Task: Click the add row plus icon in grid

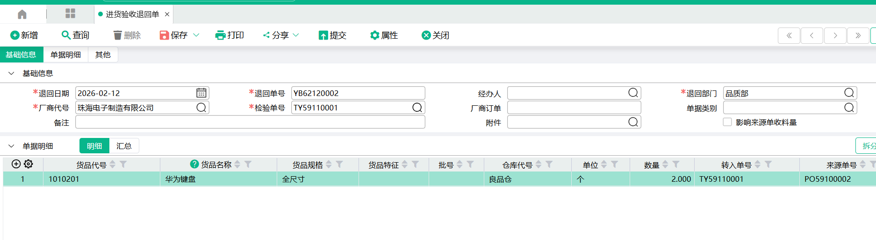Action: pos(16,164)
